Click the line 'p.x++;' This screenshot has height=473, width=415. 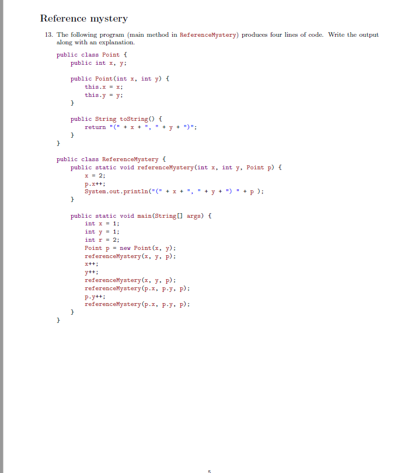[x=95, y=184]
